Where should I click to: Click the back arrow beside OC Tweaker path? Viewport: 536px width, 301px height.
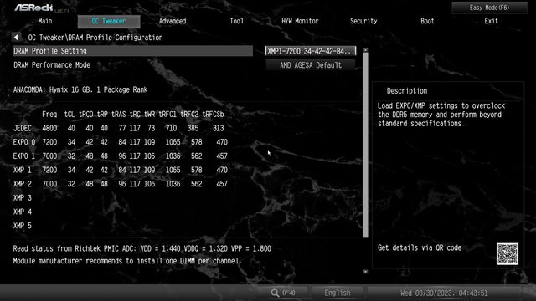16,37
